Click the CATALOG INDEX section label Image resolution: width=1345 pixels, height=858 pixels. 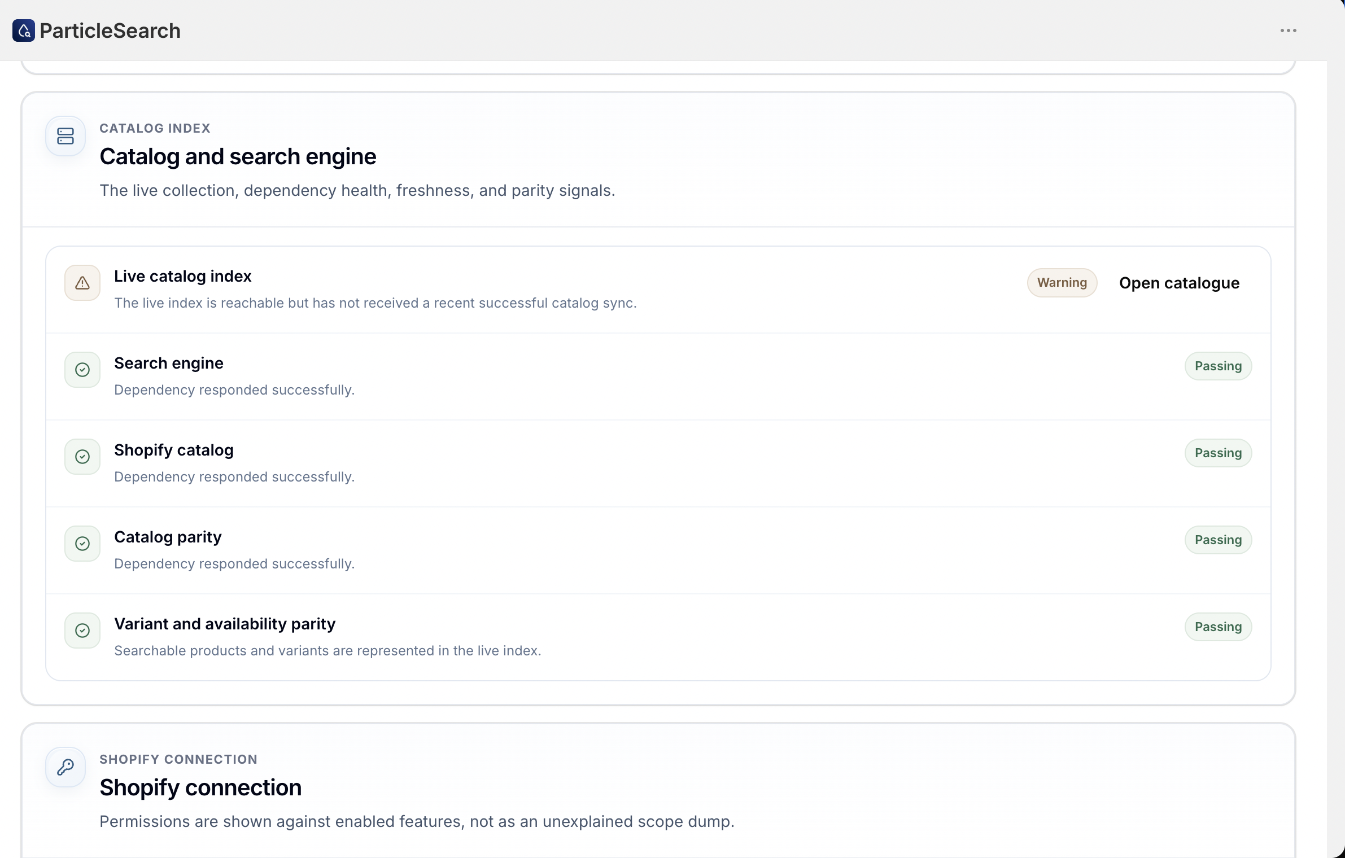tap(155, 128)
